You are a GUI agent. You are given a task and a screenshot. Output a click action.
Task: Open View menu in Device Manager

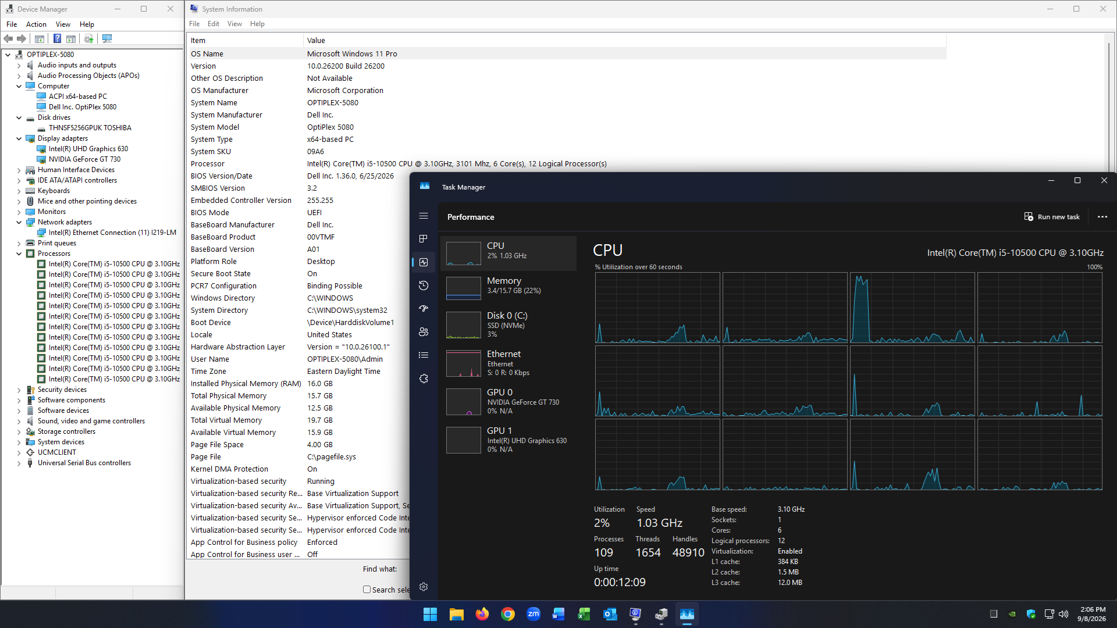point(63,24)
